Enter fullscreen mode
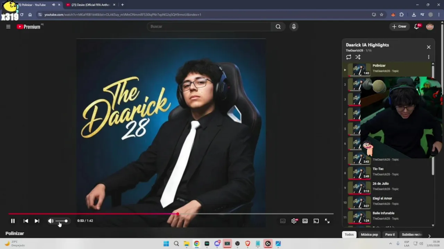Viewport: 444px width, 249px height. (x=327, y=221)
